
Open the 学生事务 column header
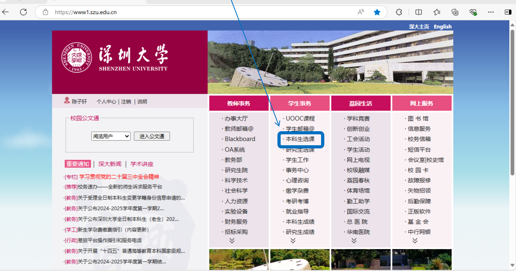(300, 103)
